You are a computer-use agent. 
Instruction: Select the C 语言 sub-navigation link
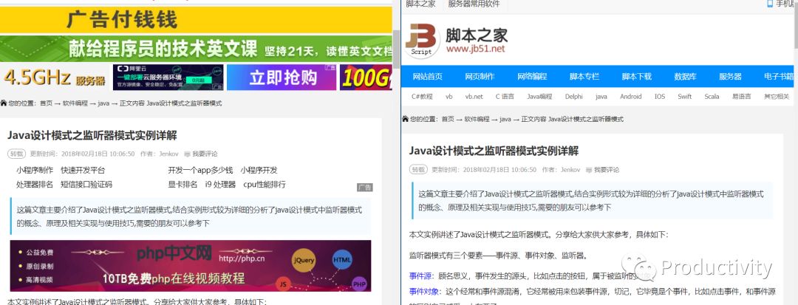tap(505, 97)
